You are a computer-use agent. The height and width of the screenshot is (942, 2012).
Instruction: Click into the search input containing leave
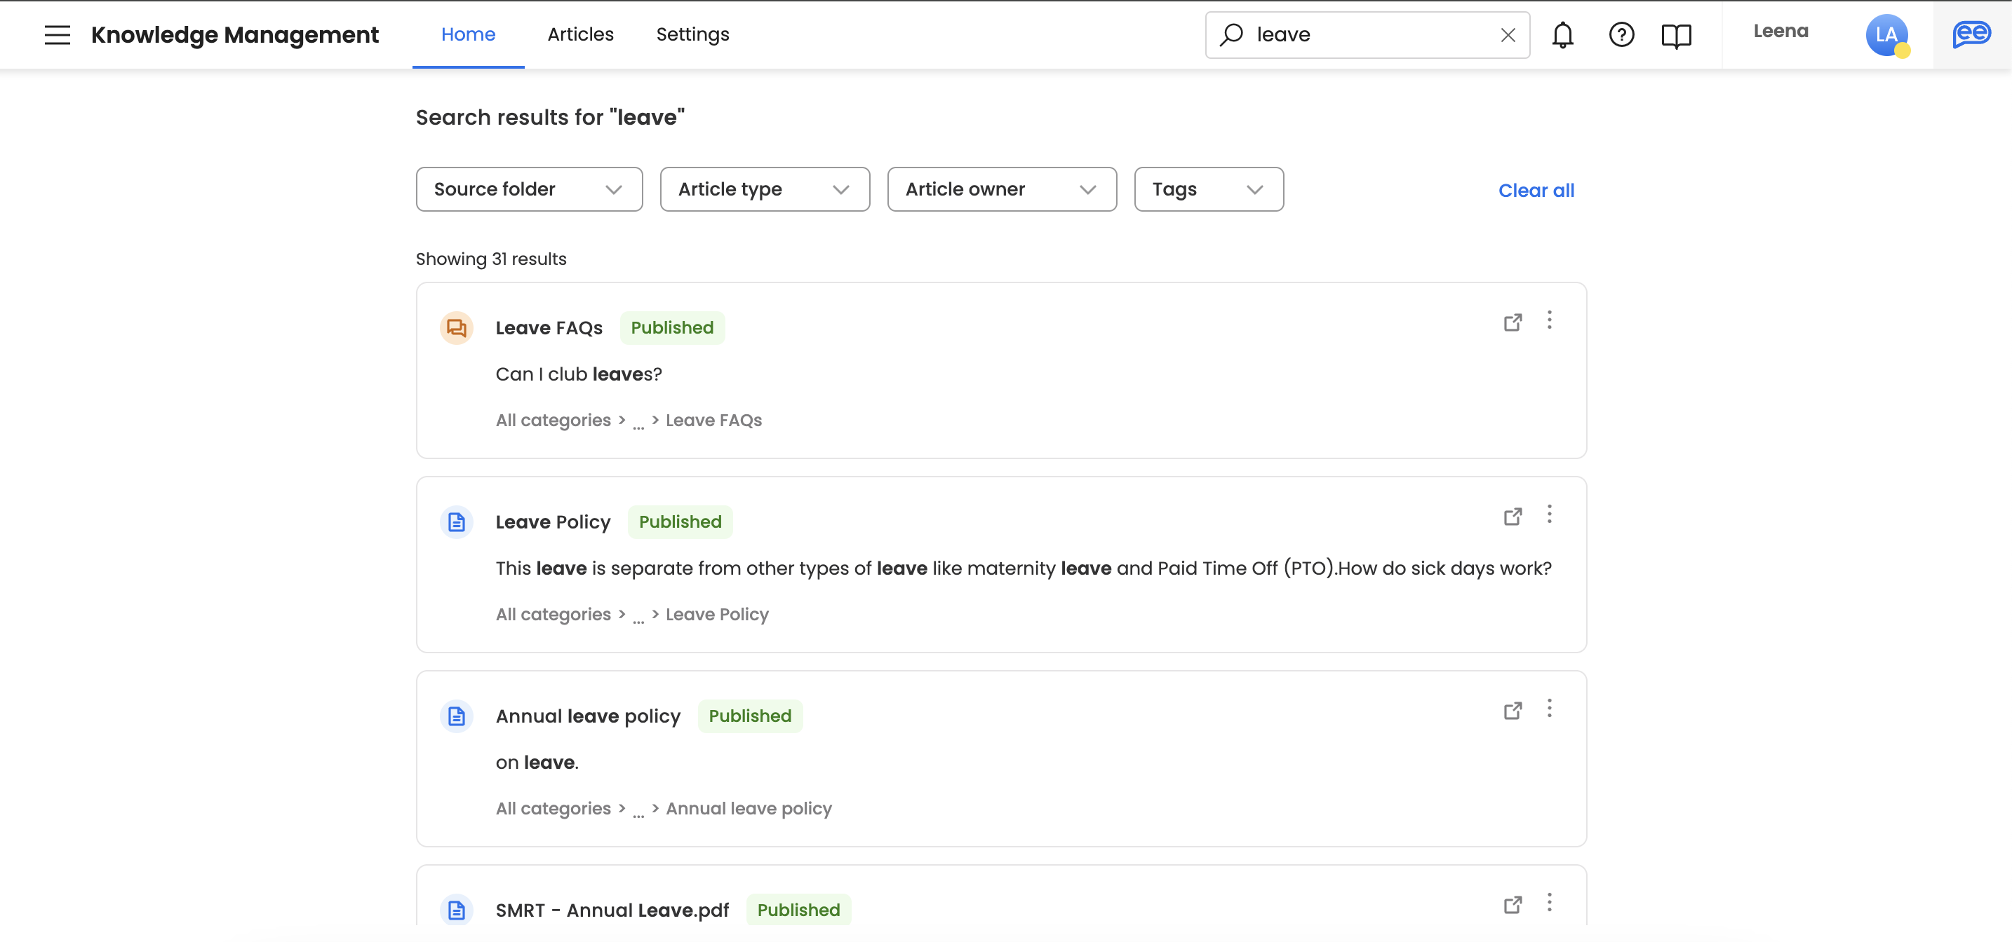point(1367,35)
